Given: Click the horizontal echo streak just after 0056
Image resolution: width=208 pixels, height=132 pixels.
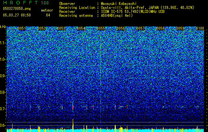Looking at the screenshot, I should click(x=121, y=107).
